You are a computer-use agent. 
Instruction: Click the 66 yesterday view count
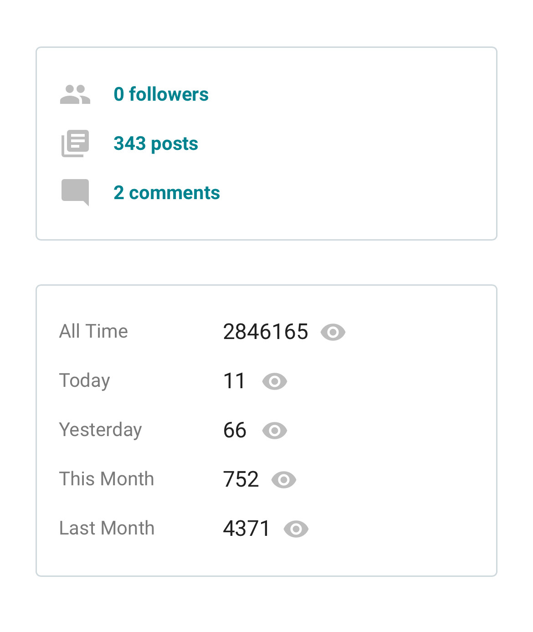tap(235, 430)
